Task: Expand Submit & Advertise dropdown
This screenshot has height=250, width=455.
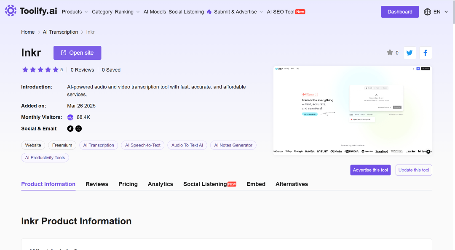Action: pos(238,12)
